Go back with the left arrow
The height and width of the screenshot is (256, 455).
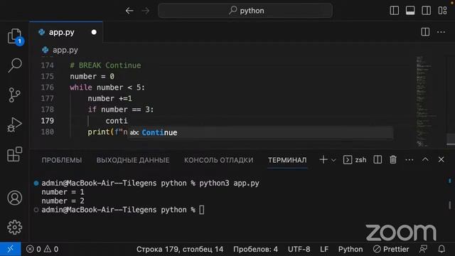click(x=129, y=11)
